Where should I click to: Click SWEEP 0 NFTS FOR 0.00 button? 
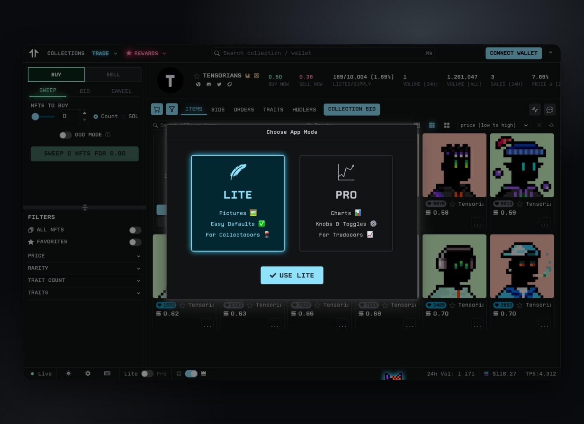pos(84,154)
